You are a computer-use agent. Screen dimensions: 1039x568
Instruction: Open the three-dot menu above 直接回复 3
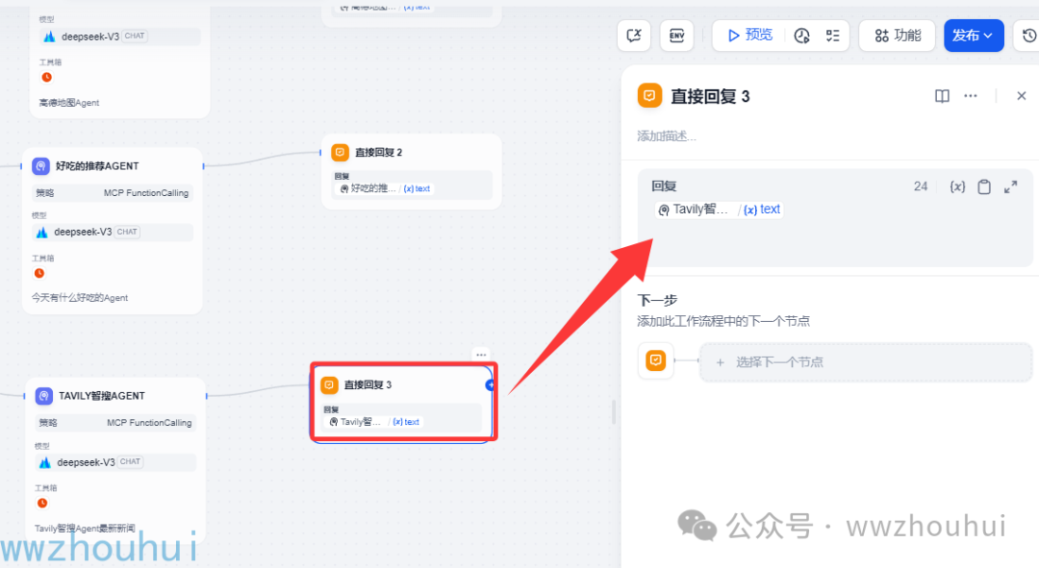point(481,355)
